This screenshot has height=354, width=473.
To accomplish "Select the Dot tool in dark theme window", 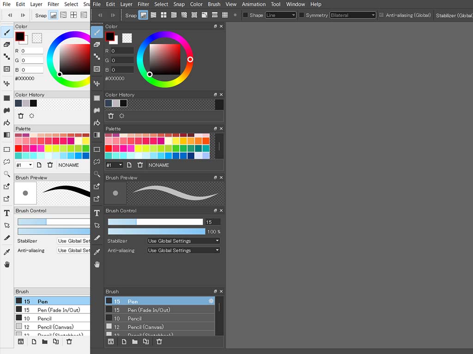I will coord(97,57).
